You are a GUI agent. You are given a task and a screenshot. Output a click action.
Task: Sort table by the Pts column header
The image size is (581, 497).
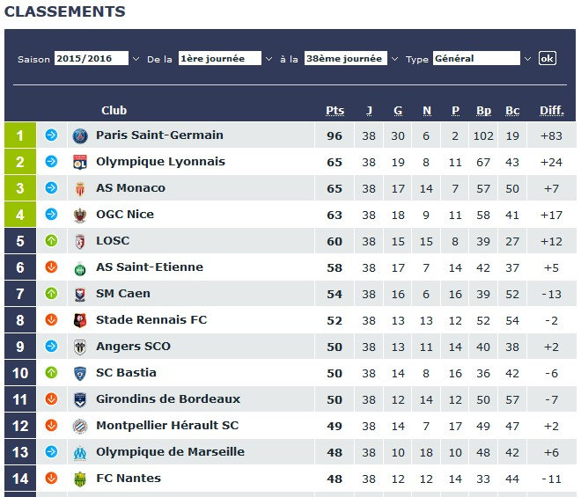[335, 111]
